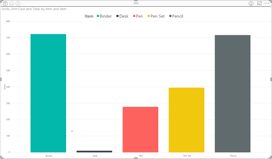This screenshot has width=272, height=159.
Task: Select the yellow Pen Set bar
Action: click(x=187, y=120)
